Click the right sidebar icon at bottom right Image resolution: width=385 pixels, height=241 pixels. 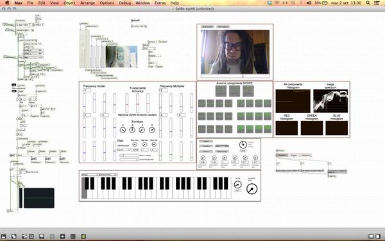click(x=378, y=237)
